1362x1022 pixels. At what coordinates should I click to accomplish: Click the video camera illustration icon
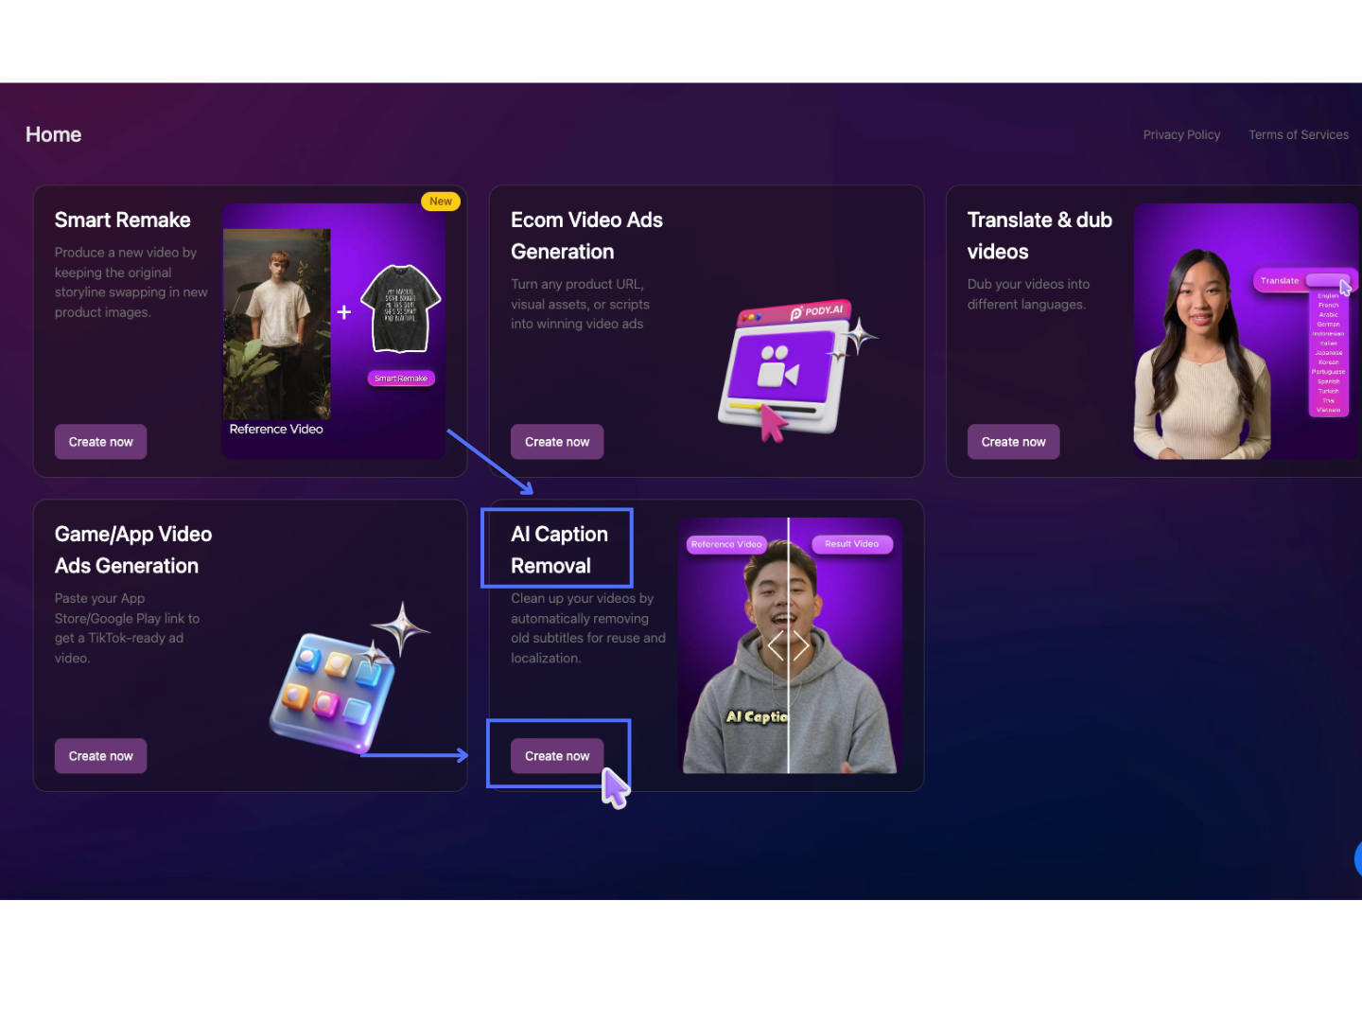pyautogui.click(x=785, y=367)
